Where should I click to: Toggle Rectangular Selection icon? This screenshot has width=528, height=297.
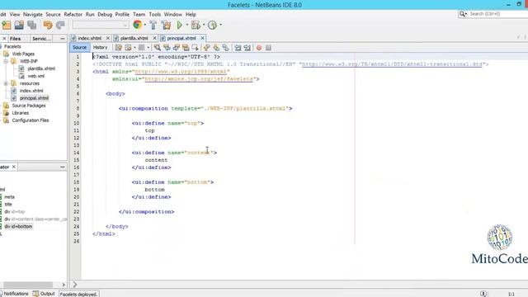[195, 48]
